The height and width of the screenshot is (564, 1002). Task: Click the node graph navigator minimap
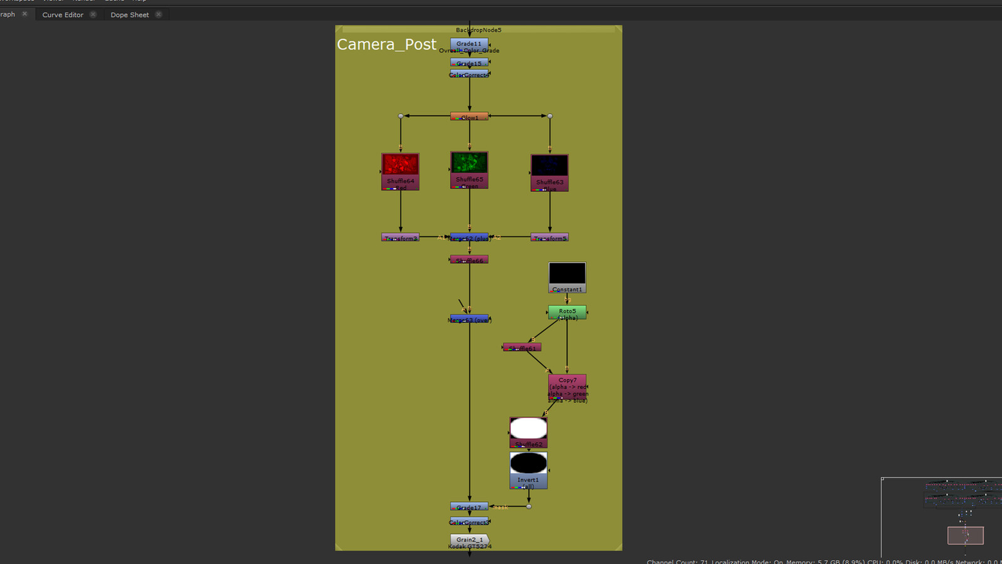tap(941, 517)
